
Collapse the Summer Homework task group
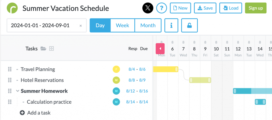coord(18,91)
